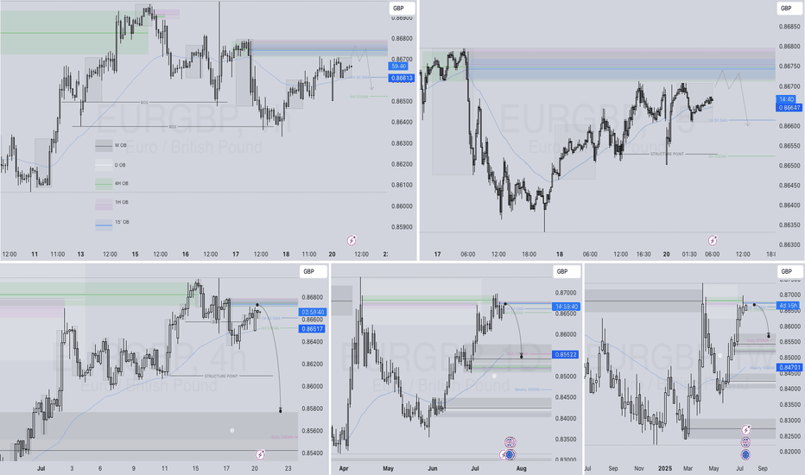Click 2025 on weekly chart time axis

point(665,468)
